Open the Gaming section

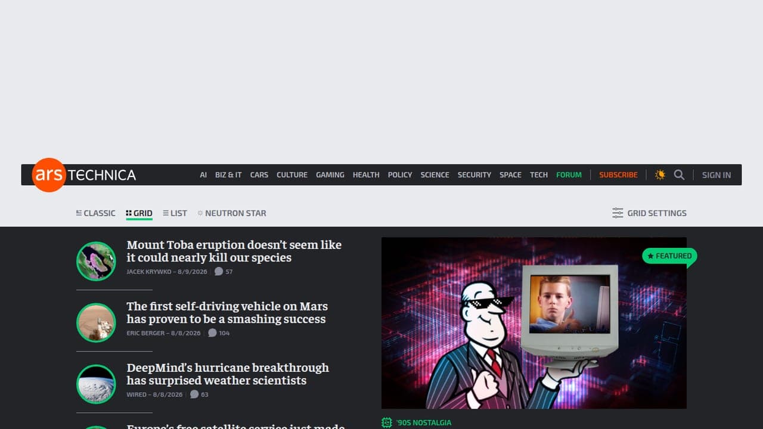point(330,175)
